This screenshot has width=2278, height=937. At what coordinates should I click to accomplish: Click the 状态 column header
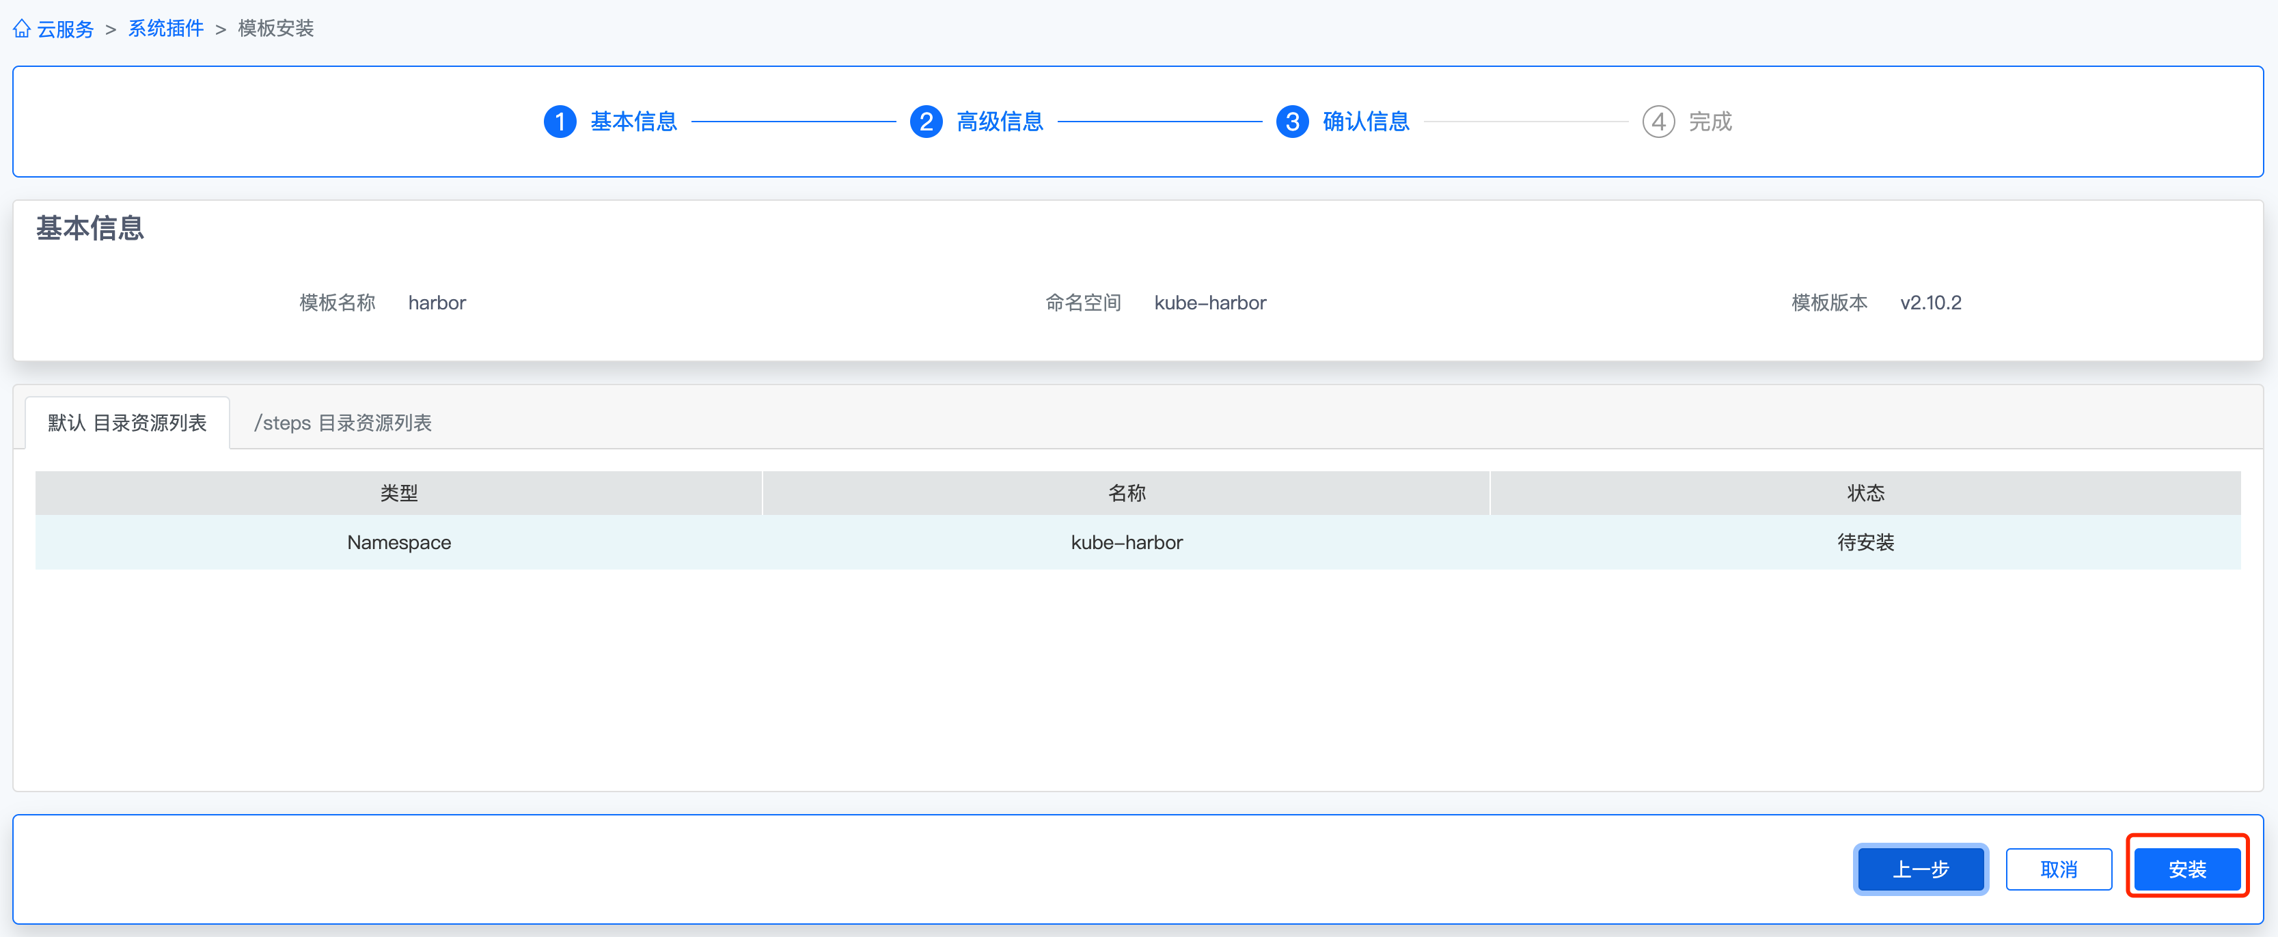tap(1866, 493)
